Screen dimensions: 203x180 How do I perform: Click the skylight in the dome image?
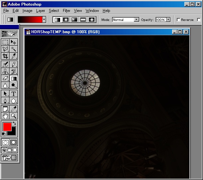click(85, 83)
